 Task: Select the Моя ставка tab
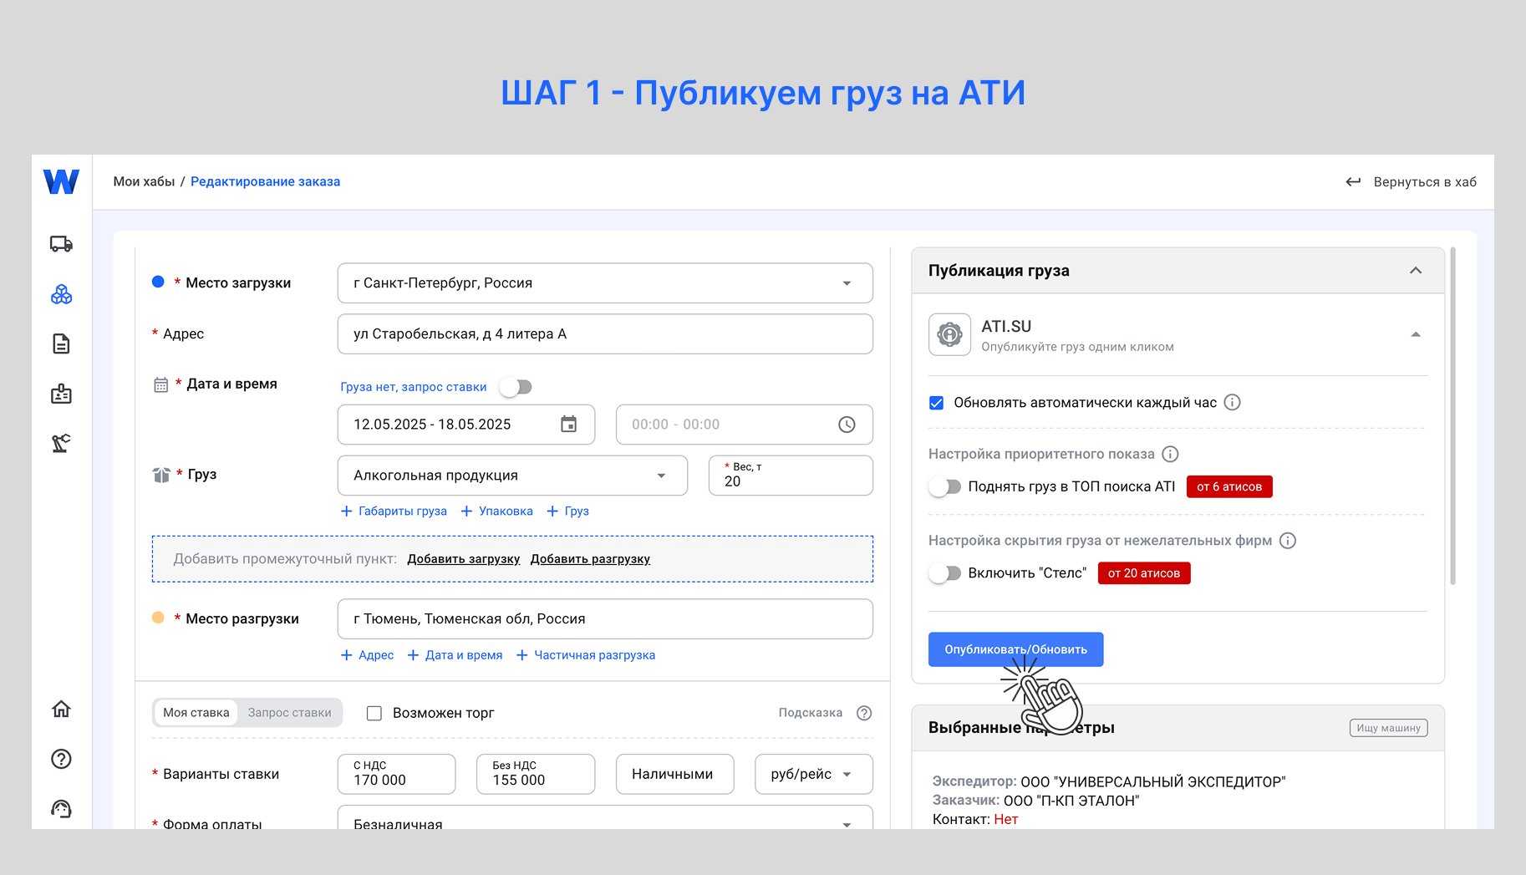196,713
